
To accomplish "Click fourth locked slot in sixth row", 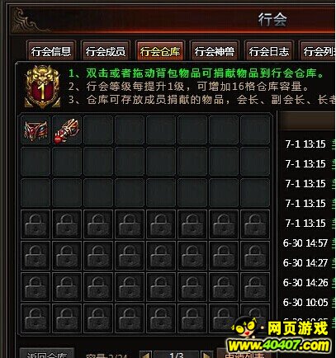I will 130,287.
